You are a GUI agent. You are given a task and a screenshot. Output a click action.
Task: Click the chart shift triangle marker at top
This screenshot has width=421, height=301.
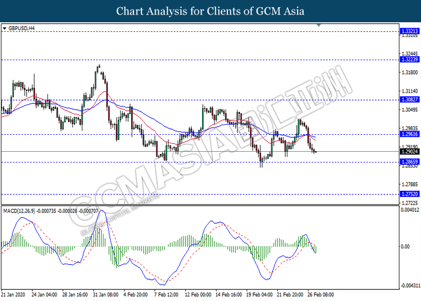(x=319, y=25)
